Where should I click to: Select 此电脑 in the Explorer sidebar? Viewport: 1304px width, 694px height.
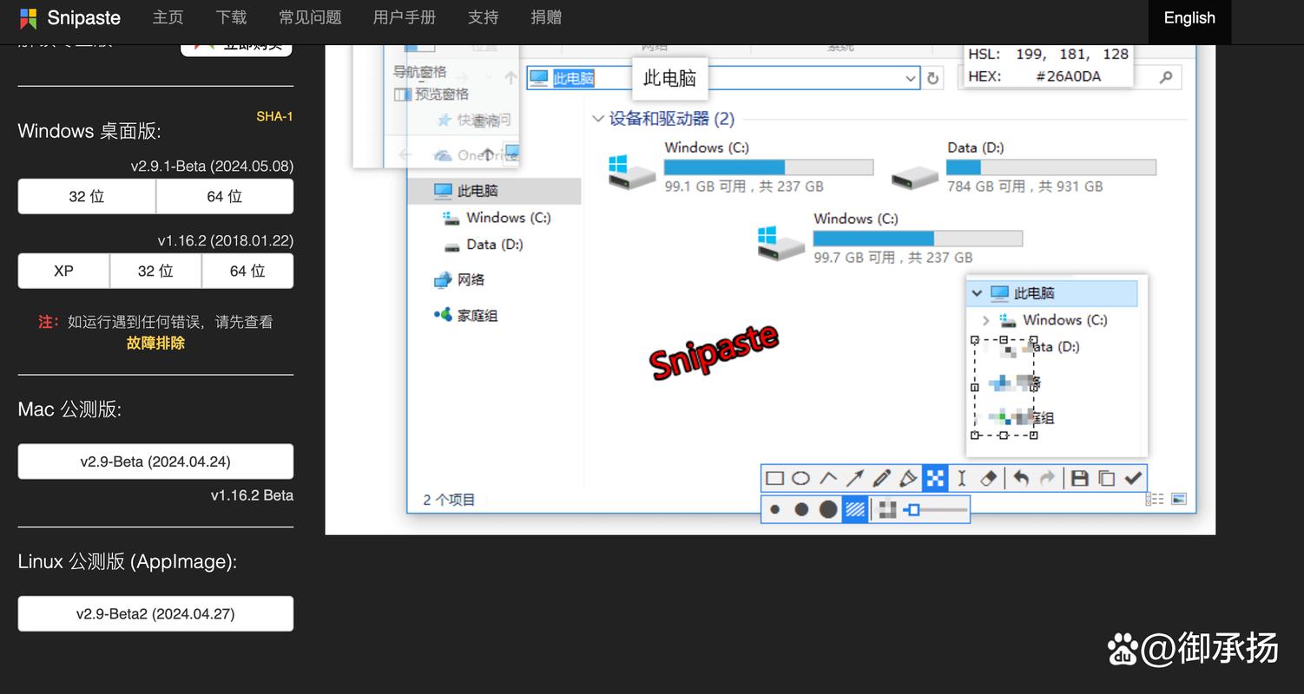(494, 191)
